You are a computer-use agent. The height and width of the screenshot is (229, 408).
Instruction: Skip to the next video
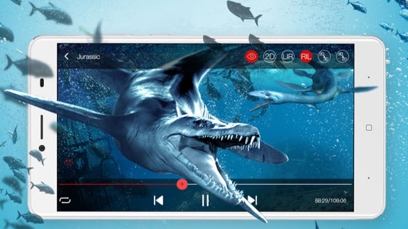(252, 201)
